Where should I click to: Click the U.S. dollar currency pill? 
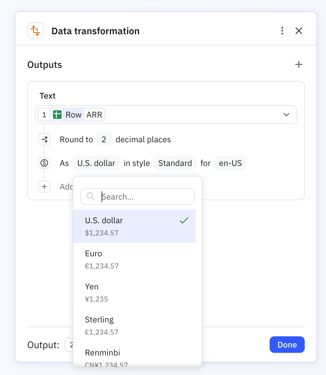pos(96,163)
